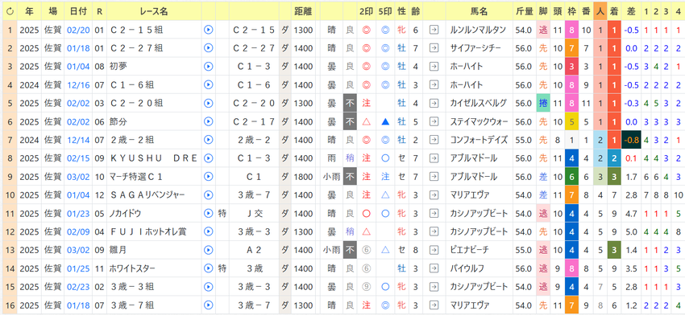The height and width of the screenshot is (315, 685).
Task: Open arrow icon beside ルンルンマルタン
Action: pos(434,30)
